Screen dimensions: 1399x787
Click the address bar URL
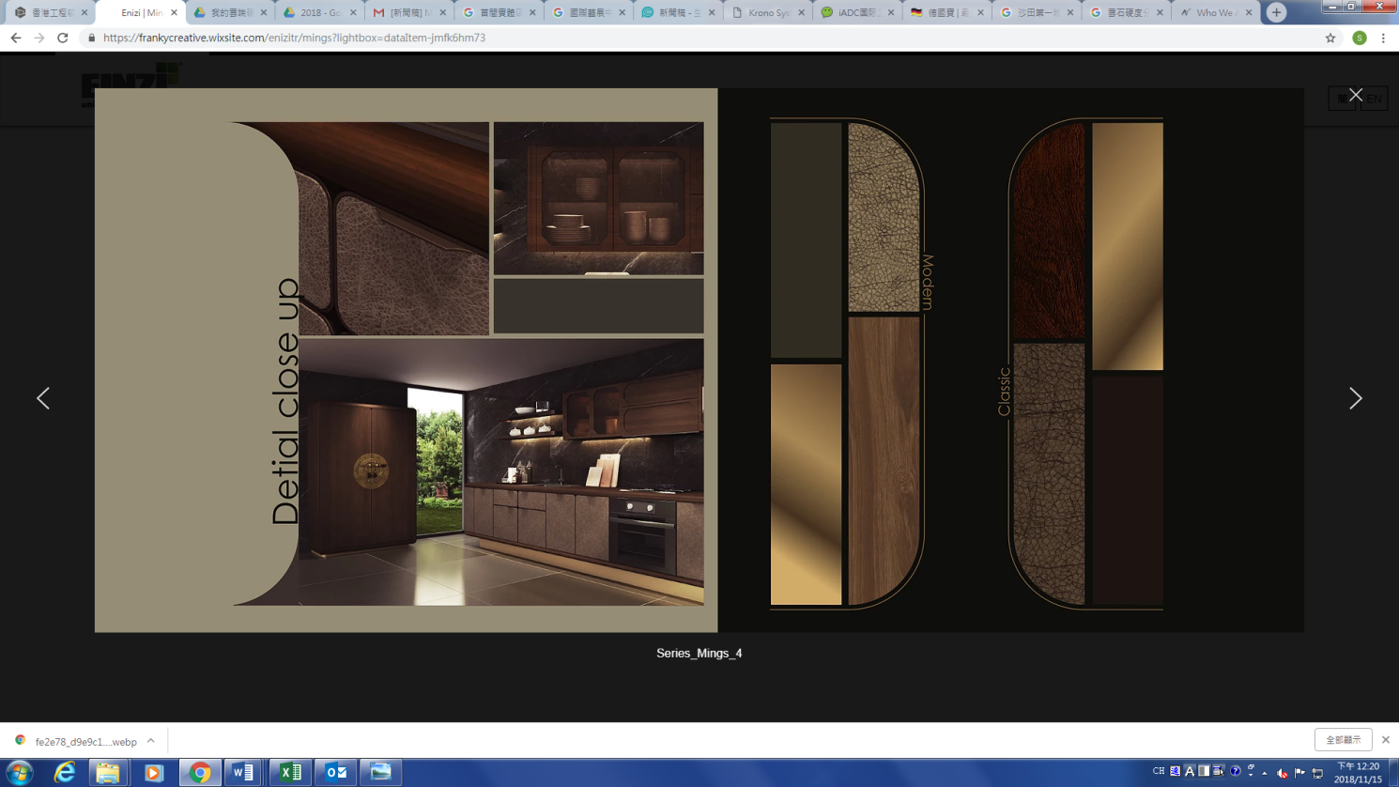pyautogui.click(x=294, y=39)
